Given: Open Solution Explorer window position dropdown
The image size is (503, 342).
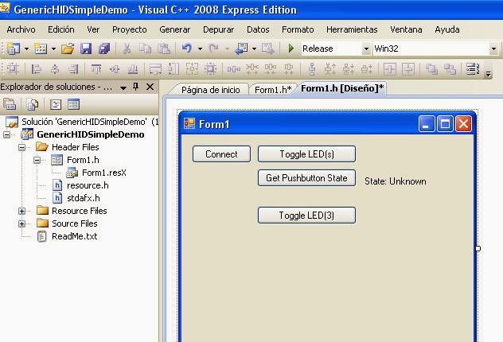Looking at the screenshot, I should (123, 87).
